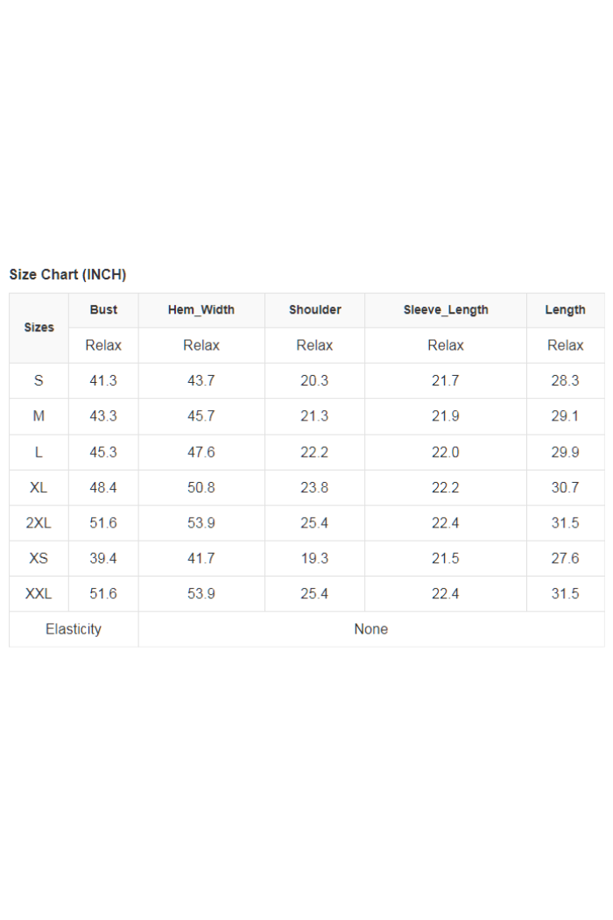Click shoulder value 19.3 for XS

(314, 558)
